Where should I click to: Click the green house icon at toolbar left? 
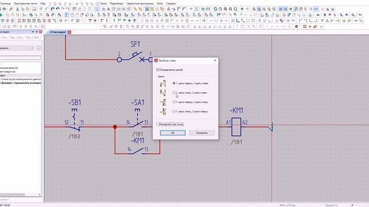tap(1, 15)
